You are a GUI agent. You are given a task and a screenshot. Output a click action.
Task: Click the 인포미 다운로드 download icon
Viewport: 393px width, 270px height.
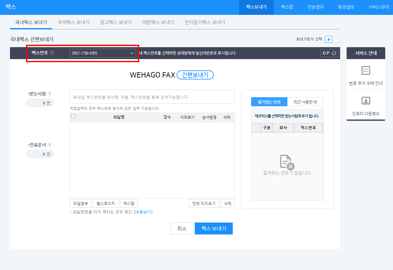(x=366, y=101)
